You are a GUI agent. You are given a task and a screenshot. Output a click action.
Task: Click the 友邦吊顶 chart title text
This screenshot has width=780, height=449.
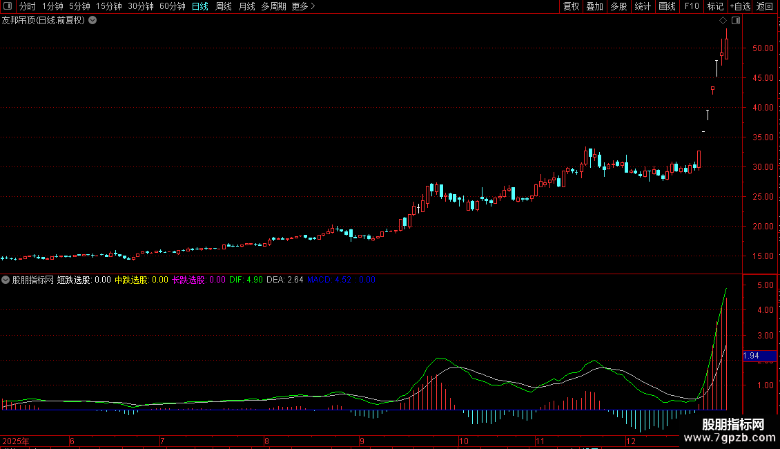43,21
